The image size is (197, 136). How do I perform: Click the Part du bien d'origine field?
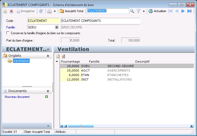[x=70, y=41]
